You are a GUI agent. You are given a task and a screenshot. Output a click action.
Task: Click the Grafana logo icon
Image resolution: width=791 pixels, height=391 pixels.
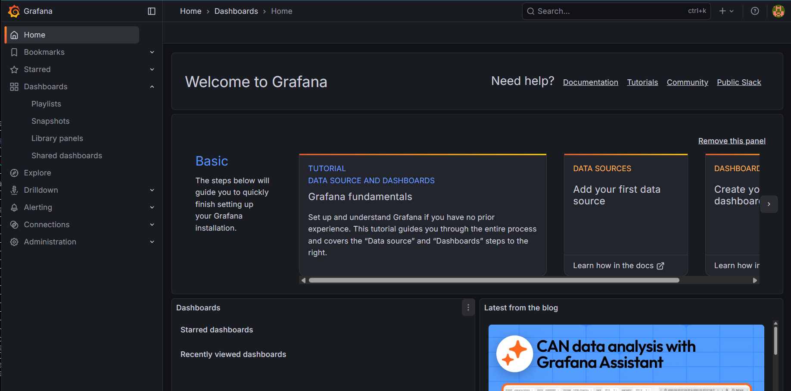(x=14, y=11)
